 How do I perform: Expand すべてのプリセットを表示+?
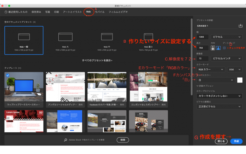[97, 60]
